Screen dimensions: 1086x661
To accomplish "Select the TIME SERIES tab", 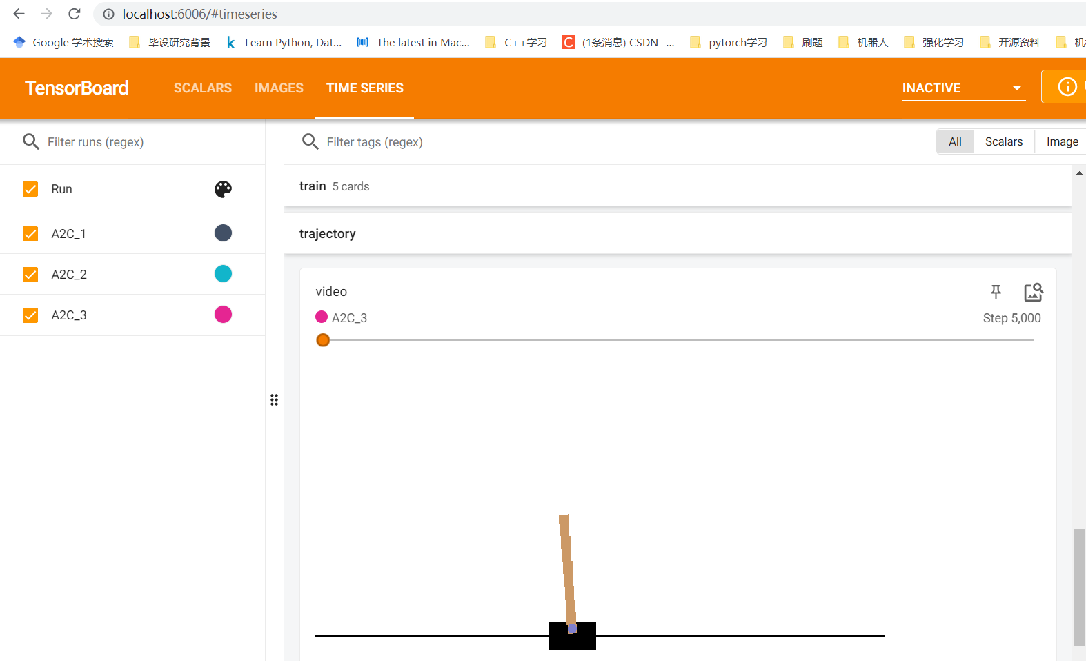I will [x=365, y=88].
